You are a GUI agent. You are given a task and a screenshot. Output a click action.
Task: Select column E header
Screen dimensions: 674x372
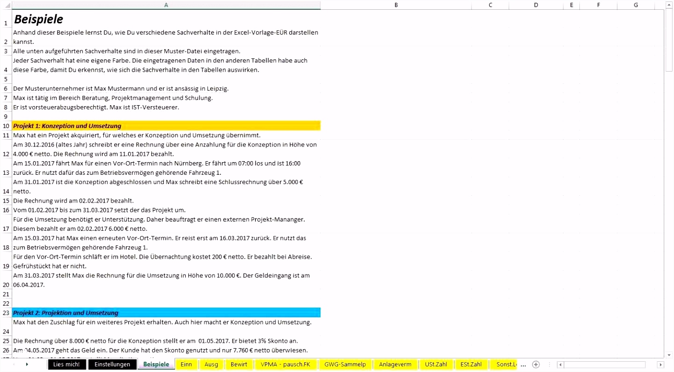click(571, 5)
